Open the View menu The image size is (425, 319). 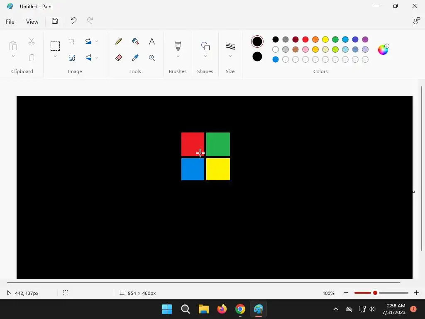click(32, 22)
